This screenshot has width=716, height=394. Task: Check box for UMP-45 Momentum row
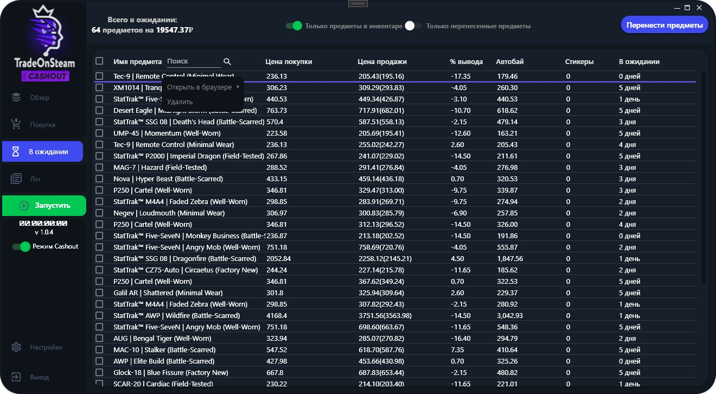[x=99, y=133]
